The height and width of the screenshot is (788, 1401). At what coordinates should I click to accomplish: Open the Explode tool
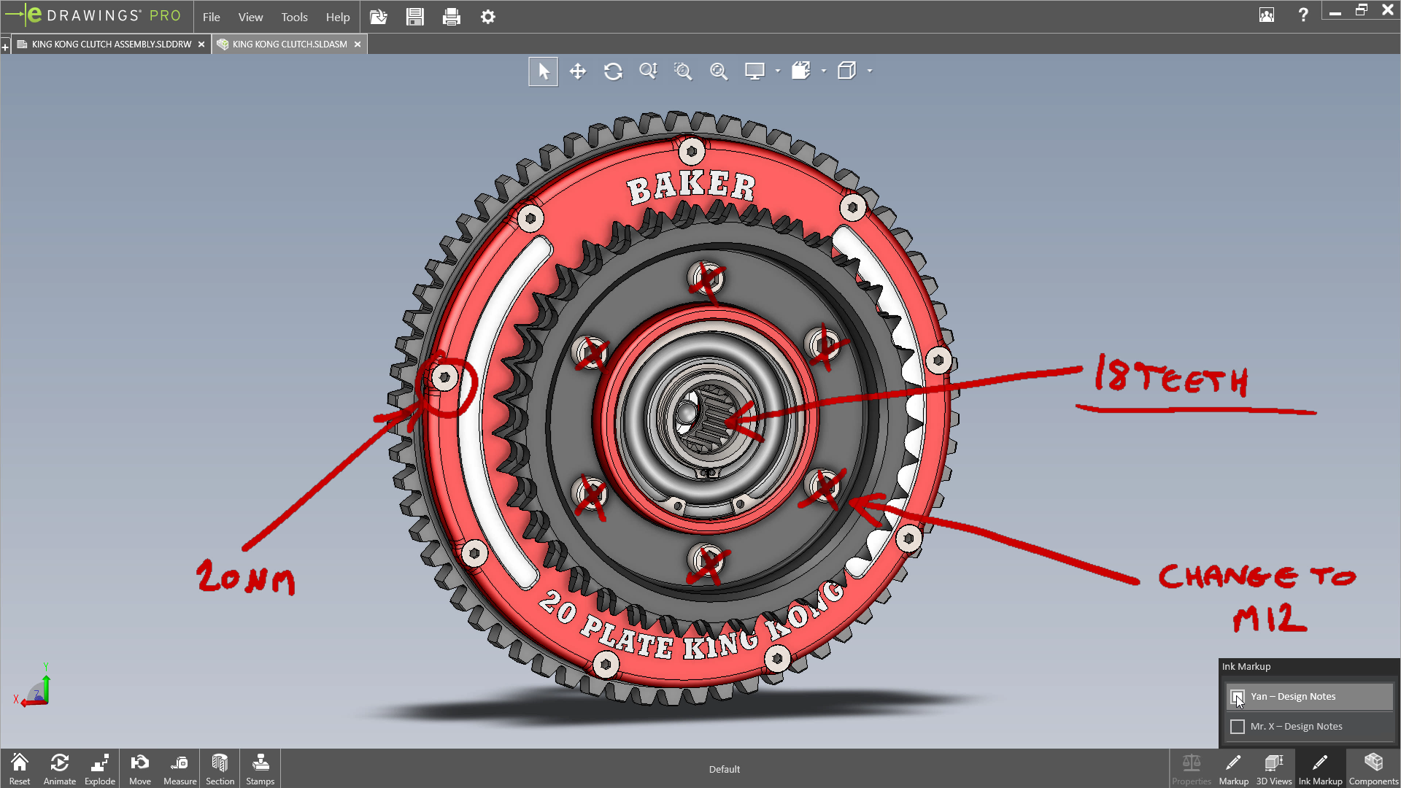pos(99,768)
